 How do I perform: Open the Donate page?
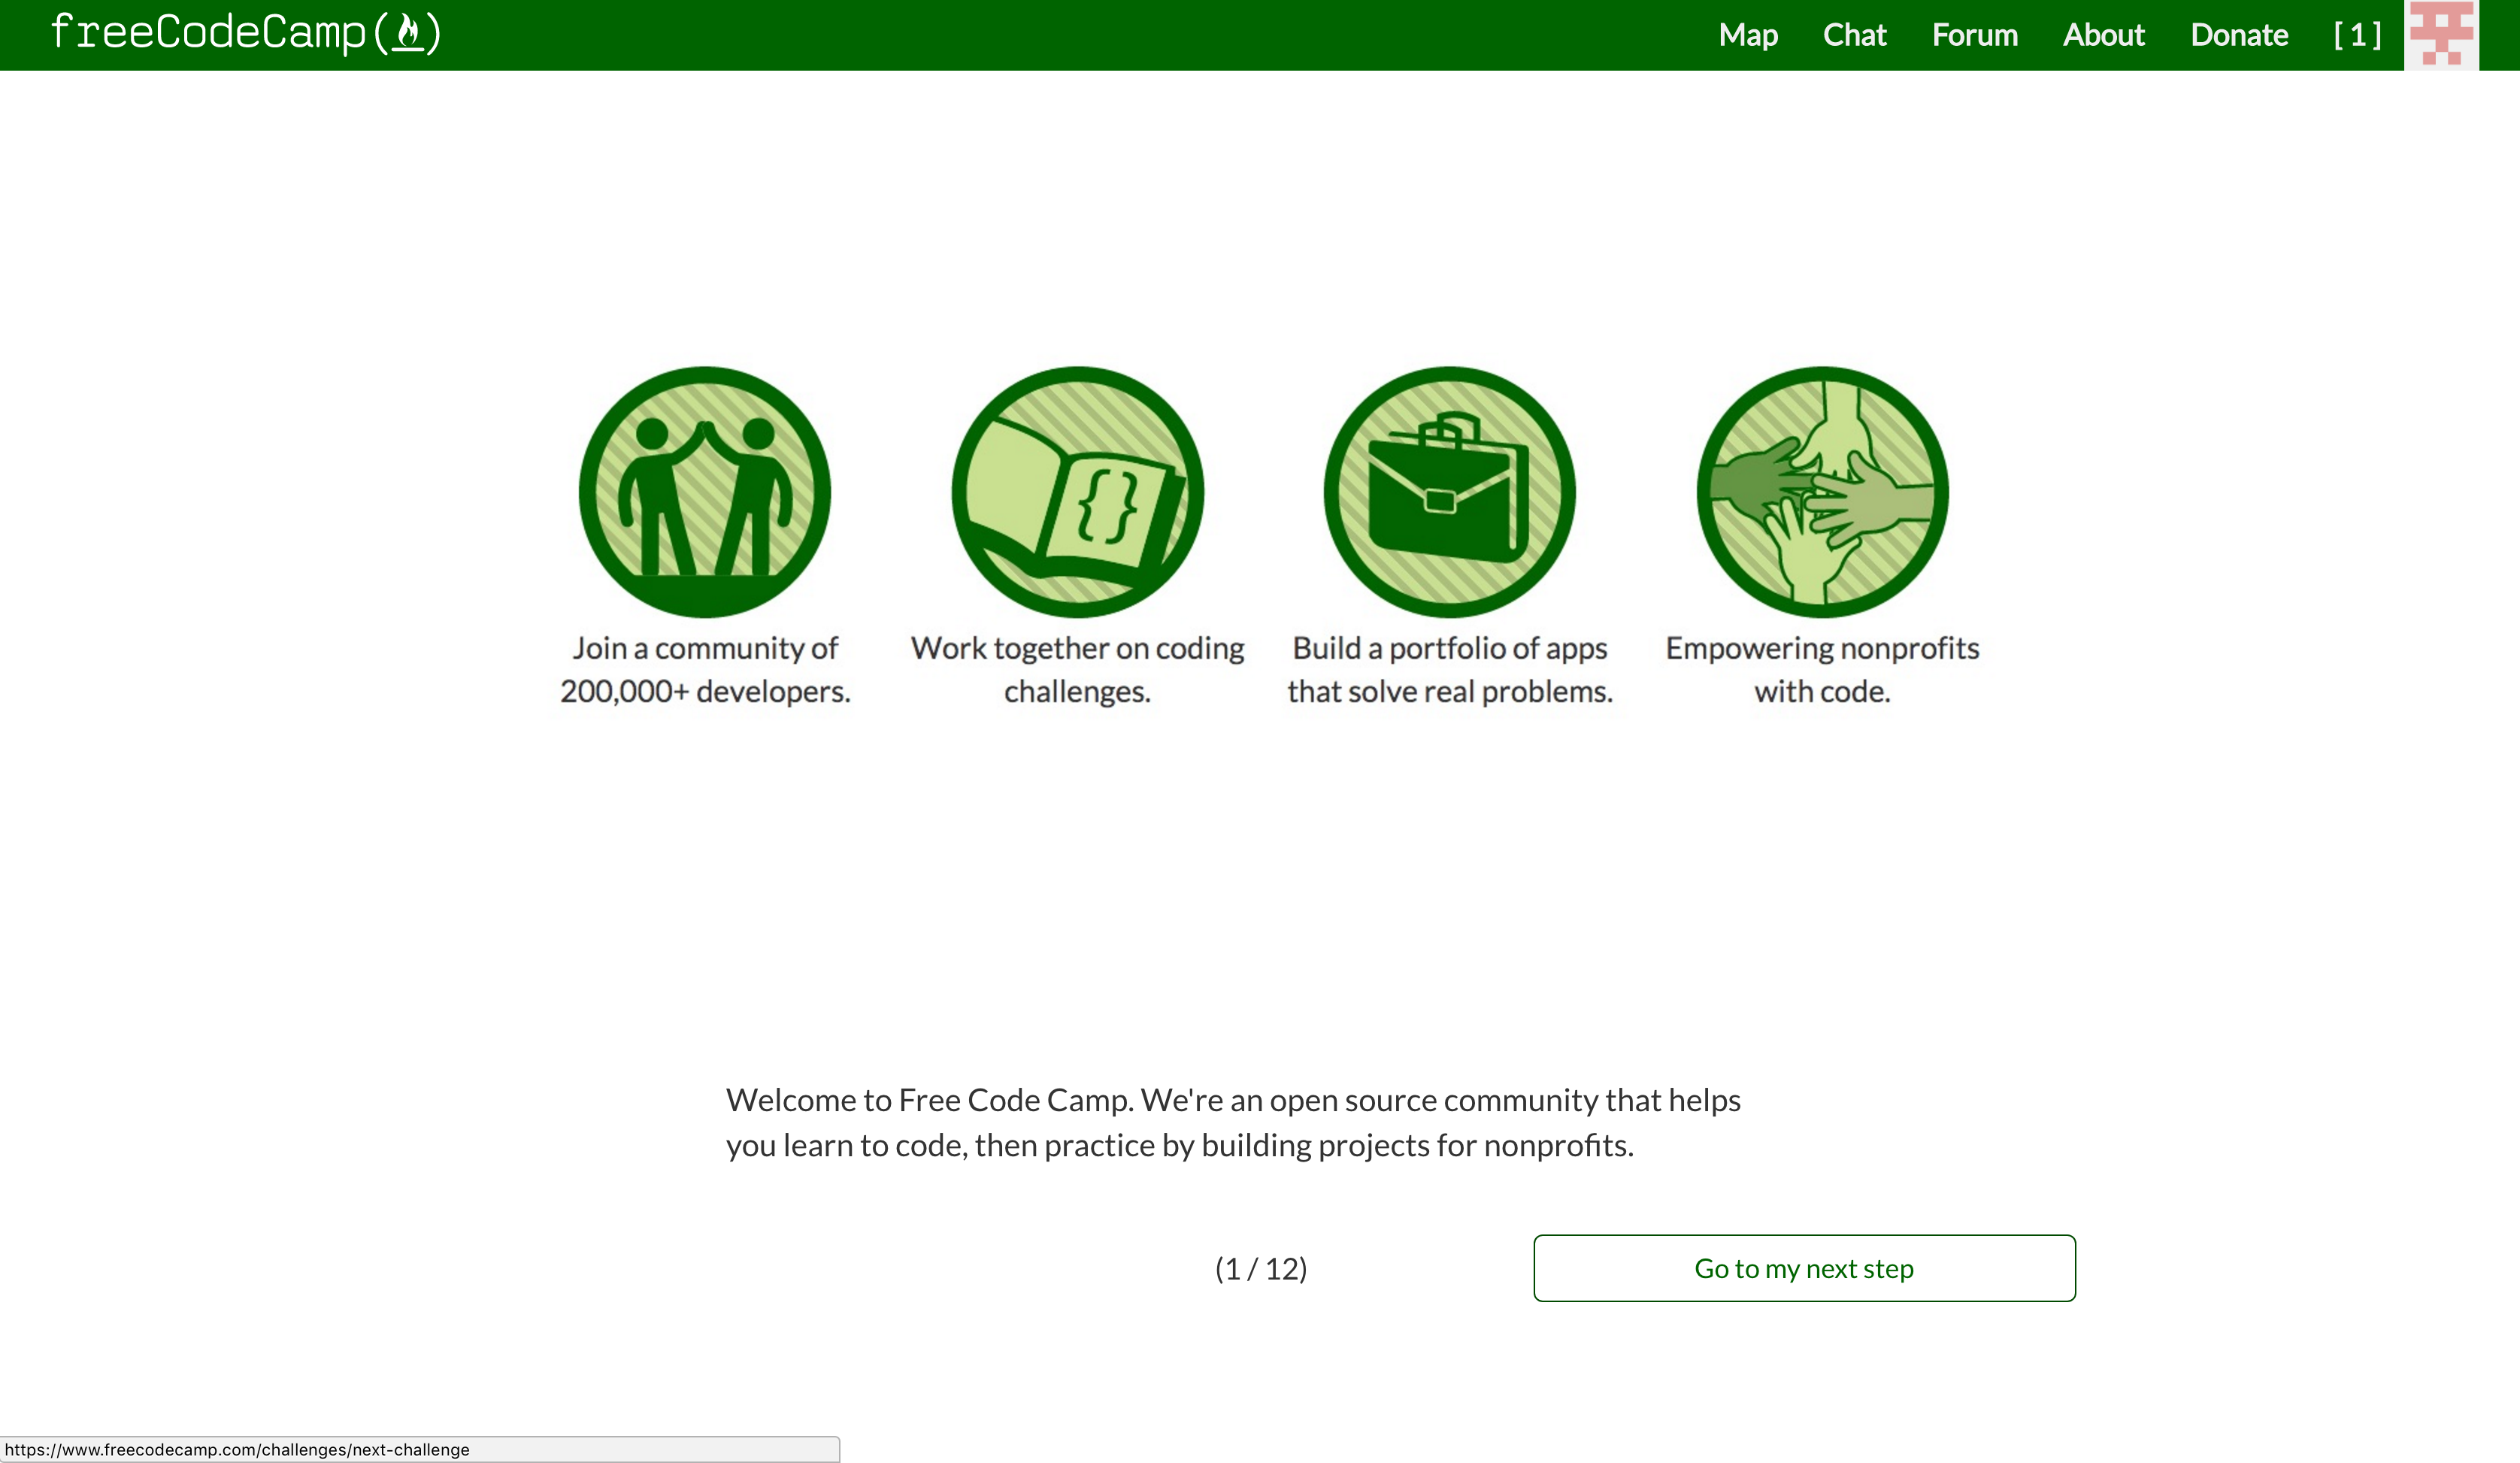pos(2239,35)
